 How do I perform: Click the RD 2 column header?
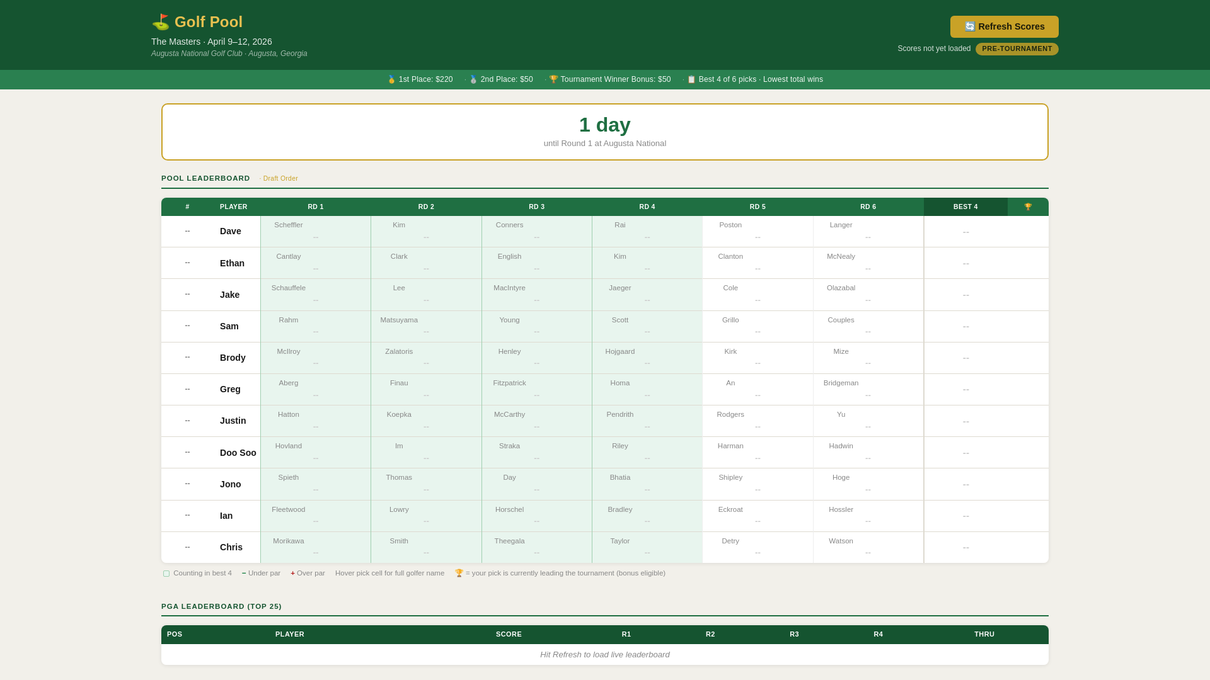[x=426, y=207]
